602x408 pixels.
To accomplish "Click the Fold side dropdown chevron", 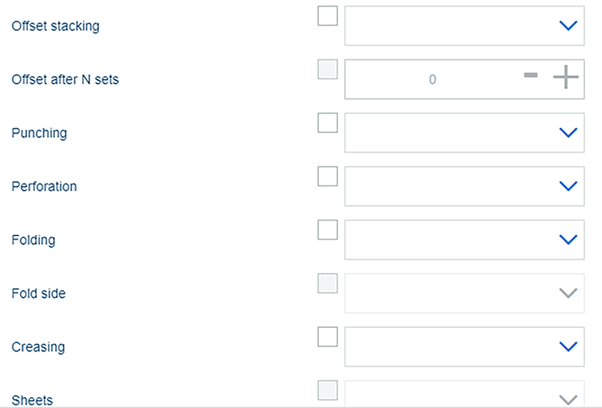I will click(x=567, y=293).
